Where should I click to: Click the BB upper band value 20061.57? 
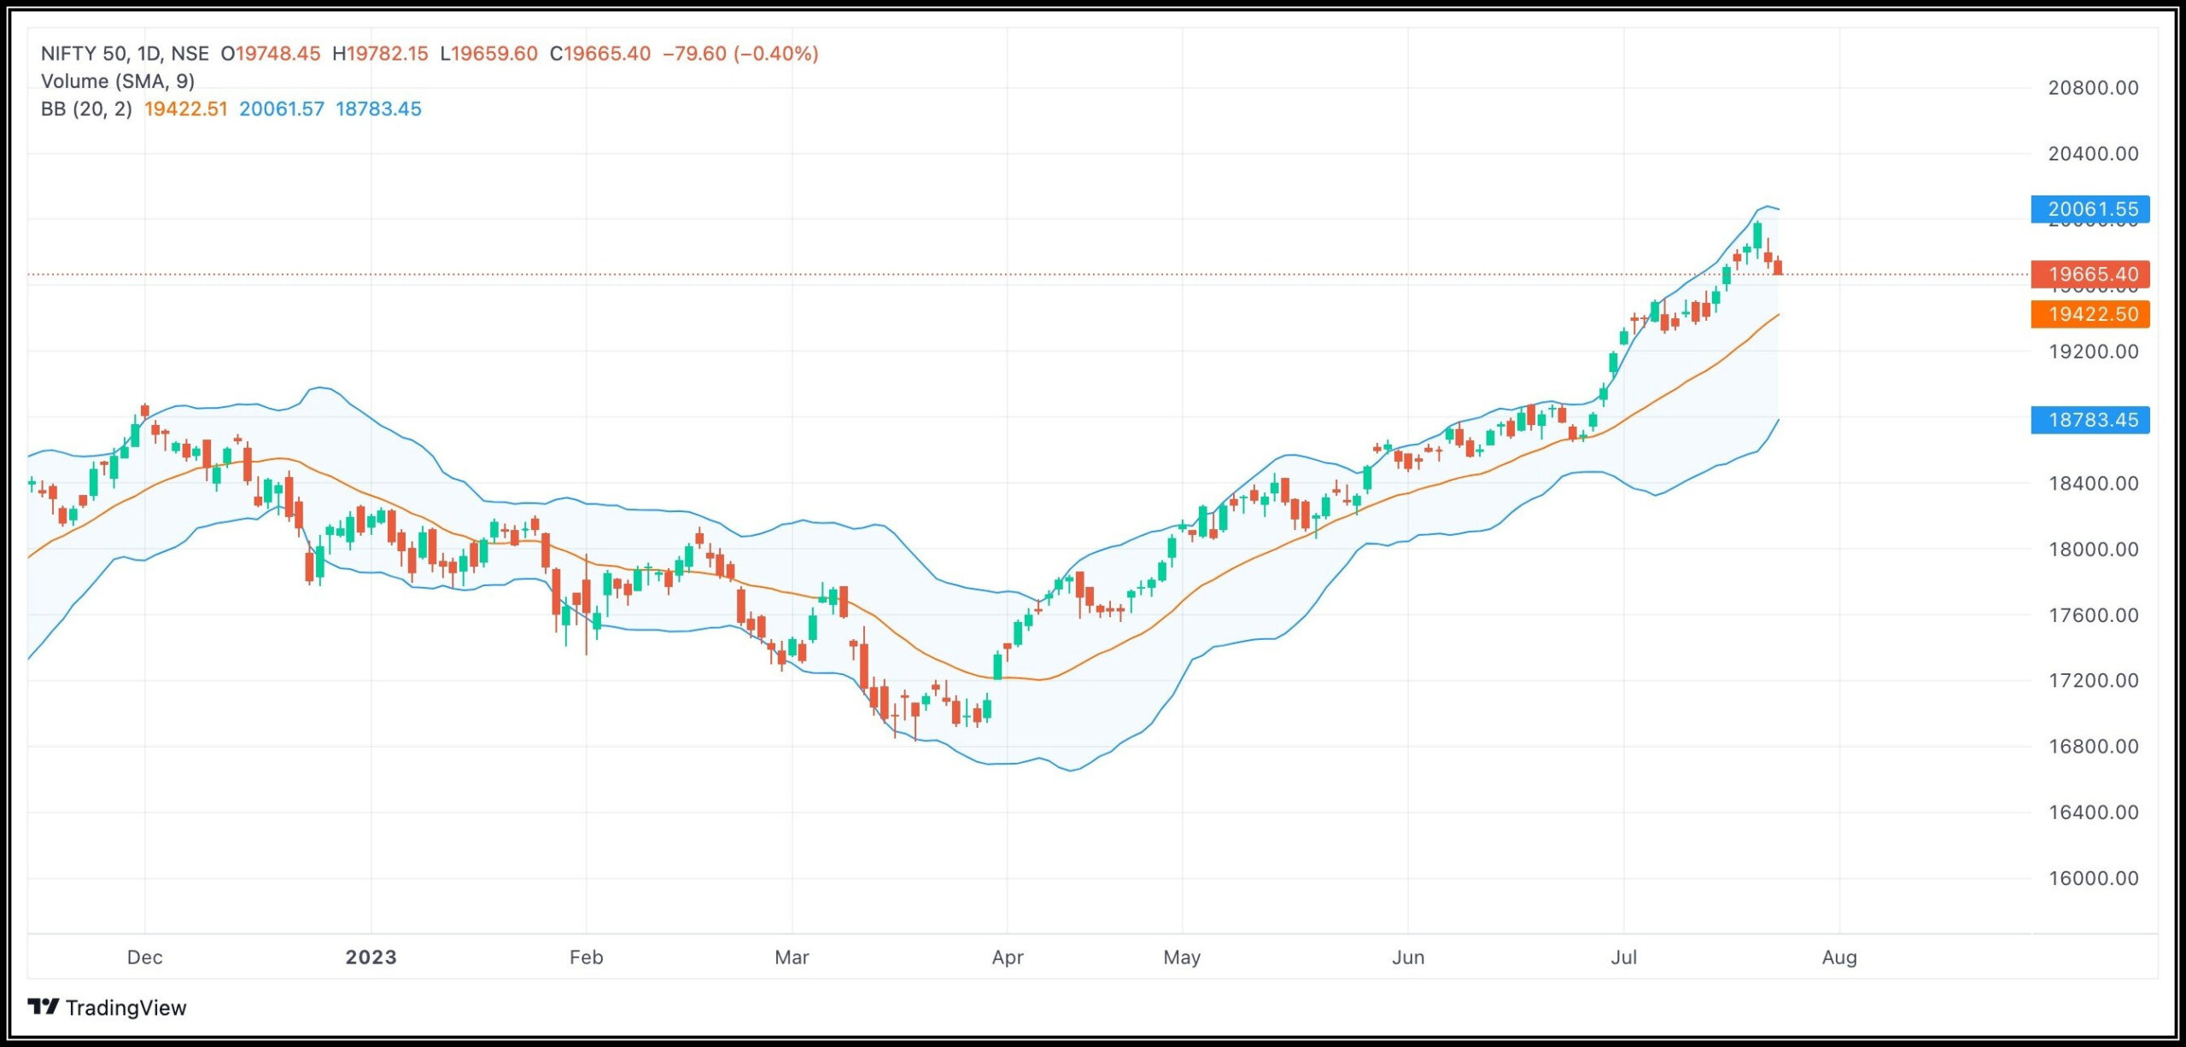click(282, 109)
